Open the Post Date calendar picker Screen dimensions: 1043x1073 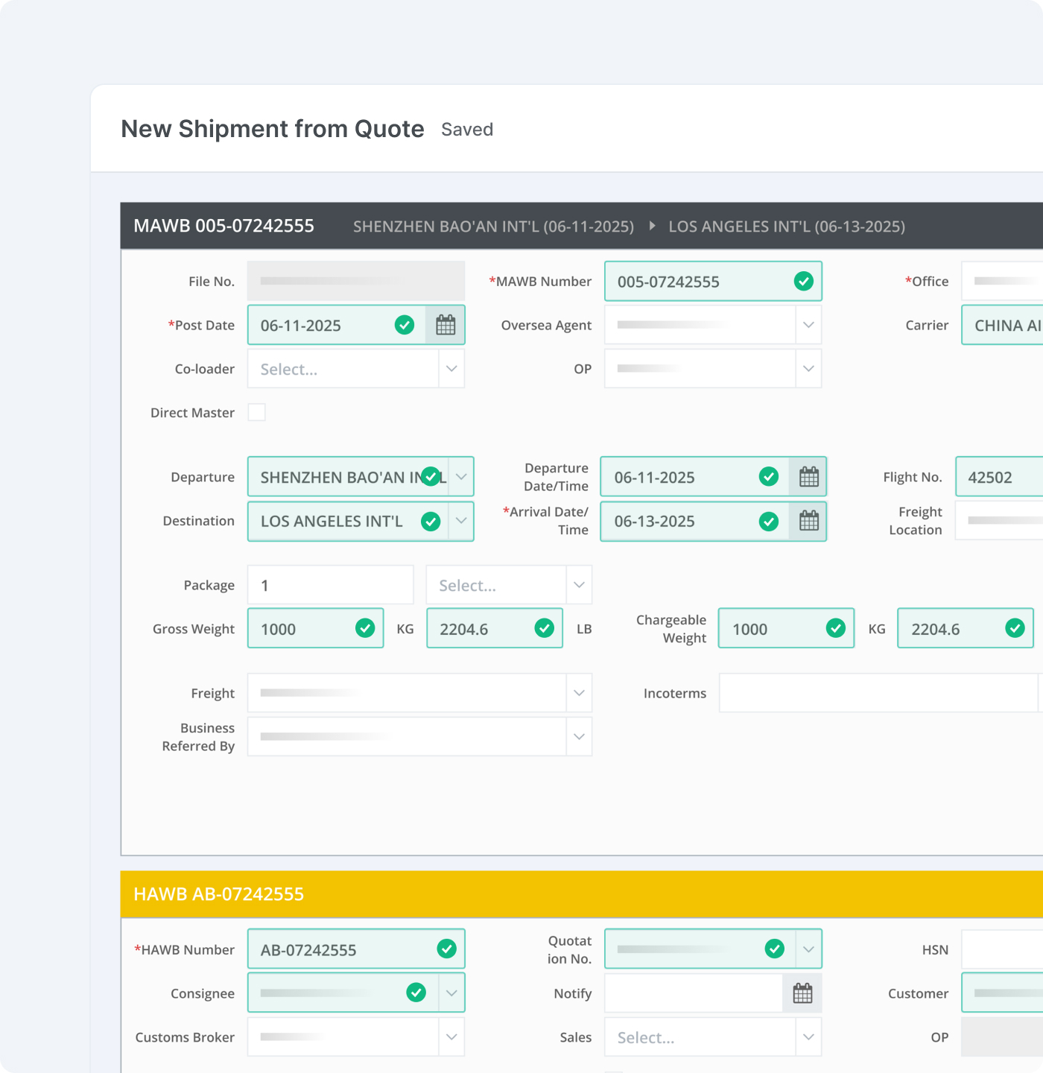pyautogui.click(x=446, y=325)
